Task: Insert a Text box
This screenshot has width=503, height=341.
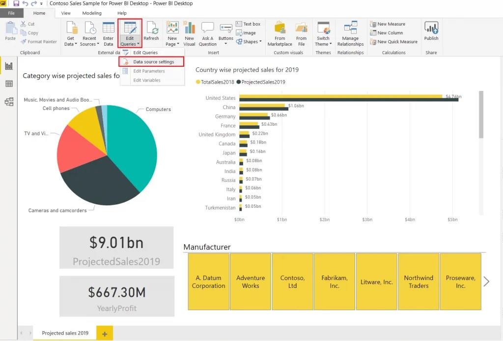Action: click(249, 24)
